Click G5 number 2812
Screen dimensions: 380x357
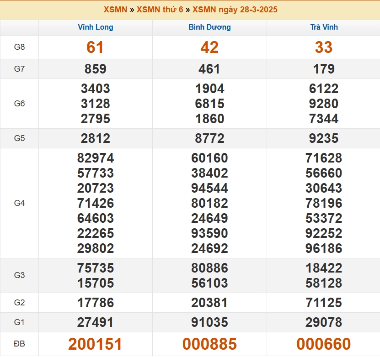pos(96,138)
